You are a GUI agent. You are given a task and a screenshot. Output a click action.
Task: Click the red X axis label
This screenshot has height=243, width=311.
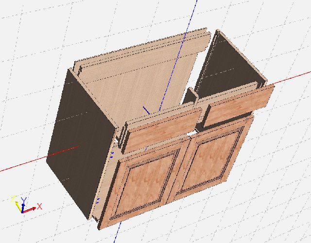(x=40, y=206)
